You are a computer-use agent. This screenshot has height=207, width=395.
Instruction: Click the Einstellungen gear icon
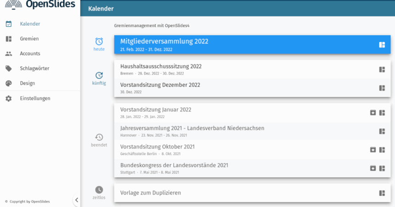coord(9,98)
